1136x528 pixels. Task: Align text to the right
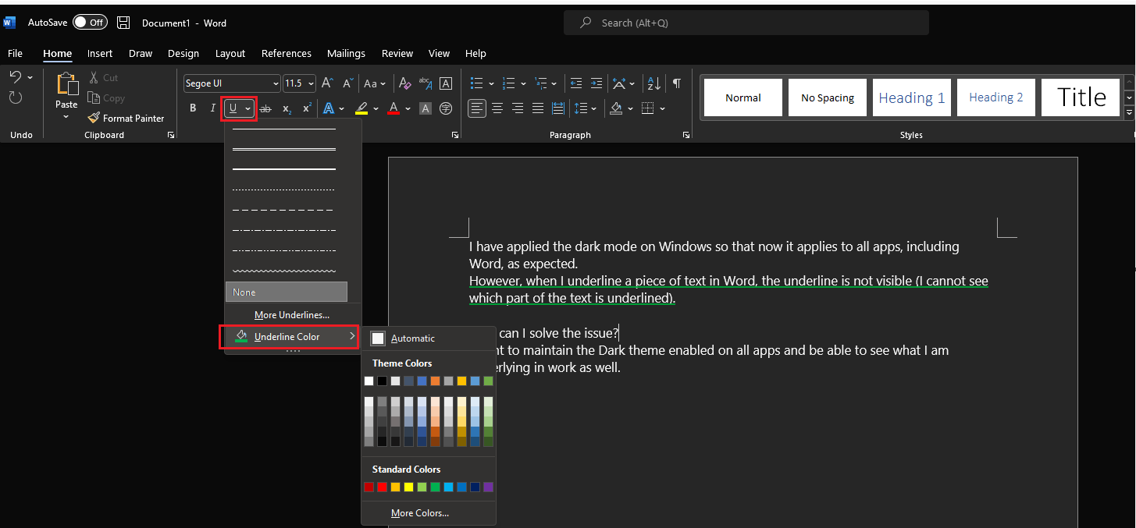[x=518, y=108]
